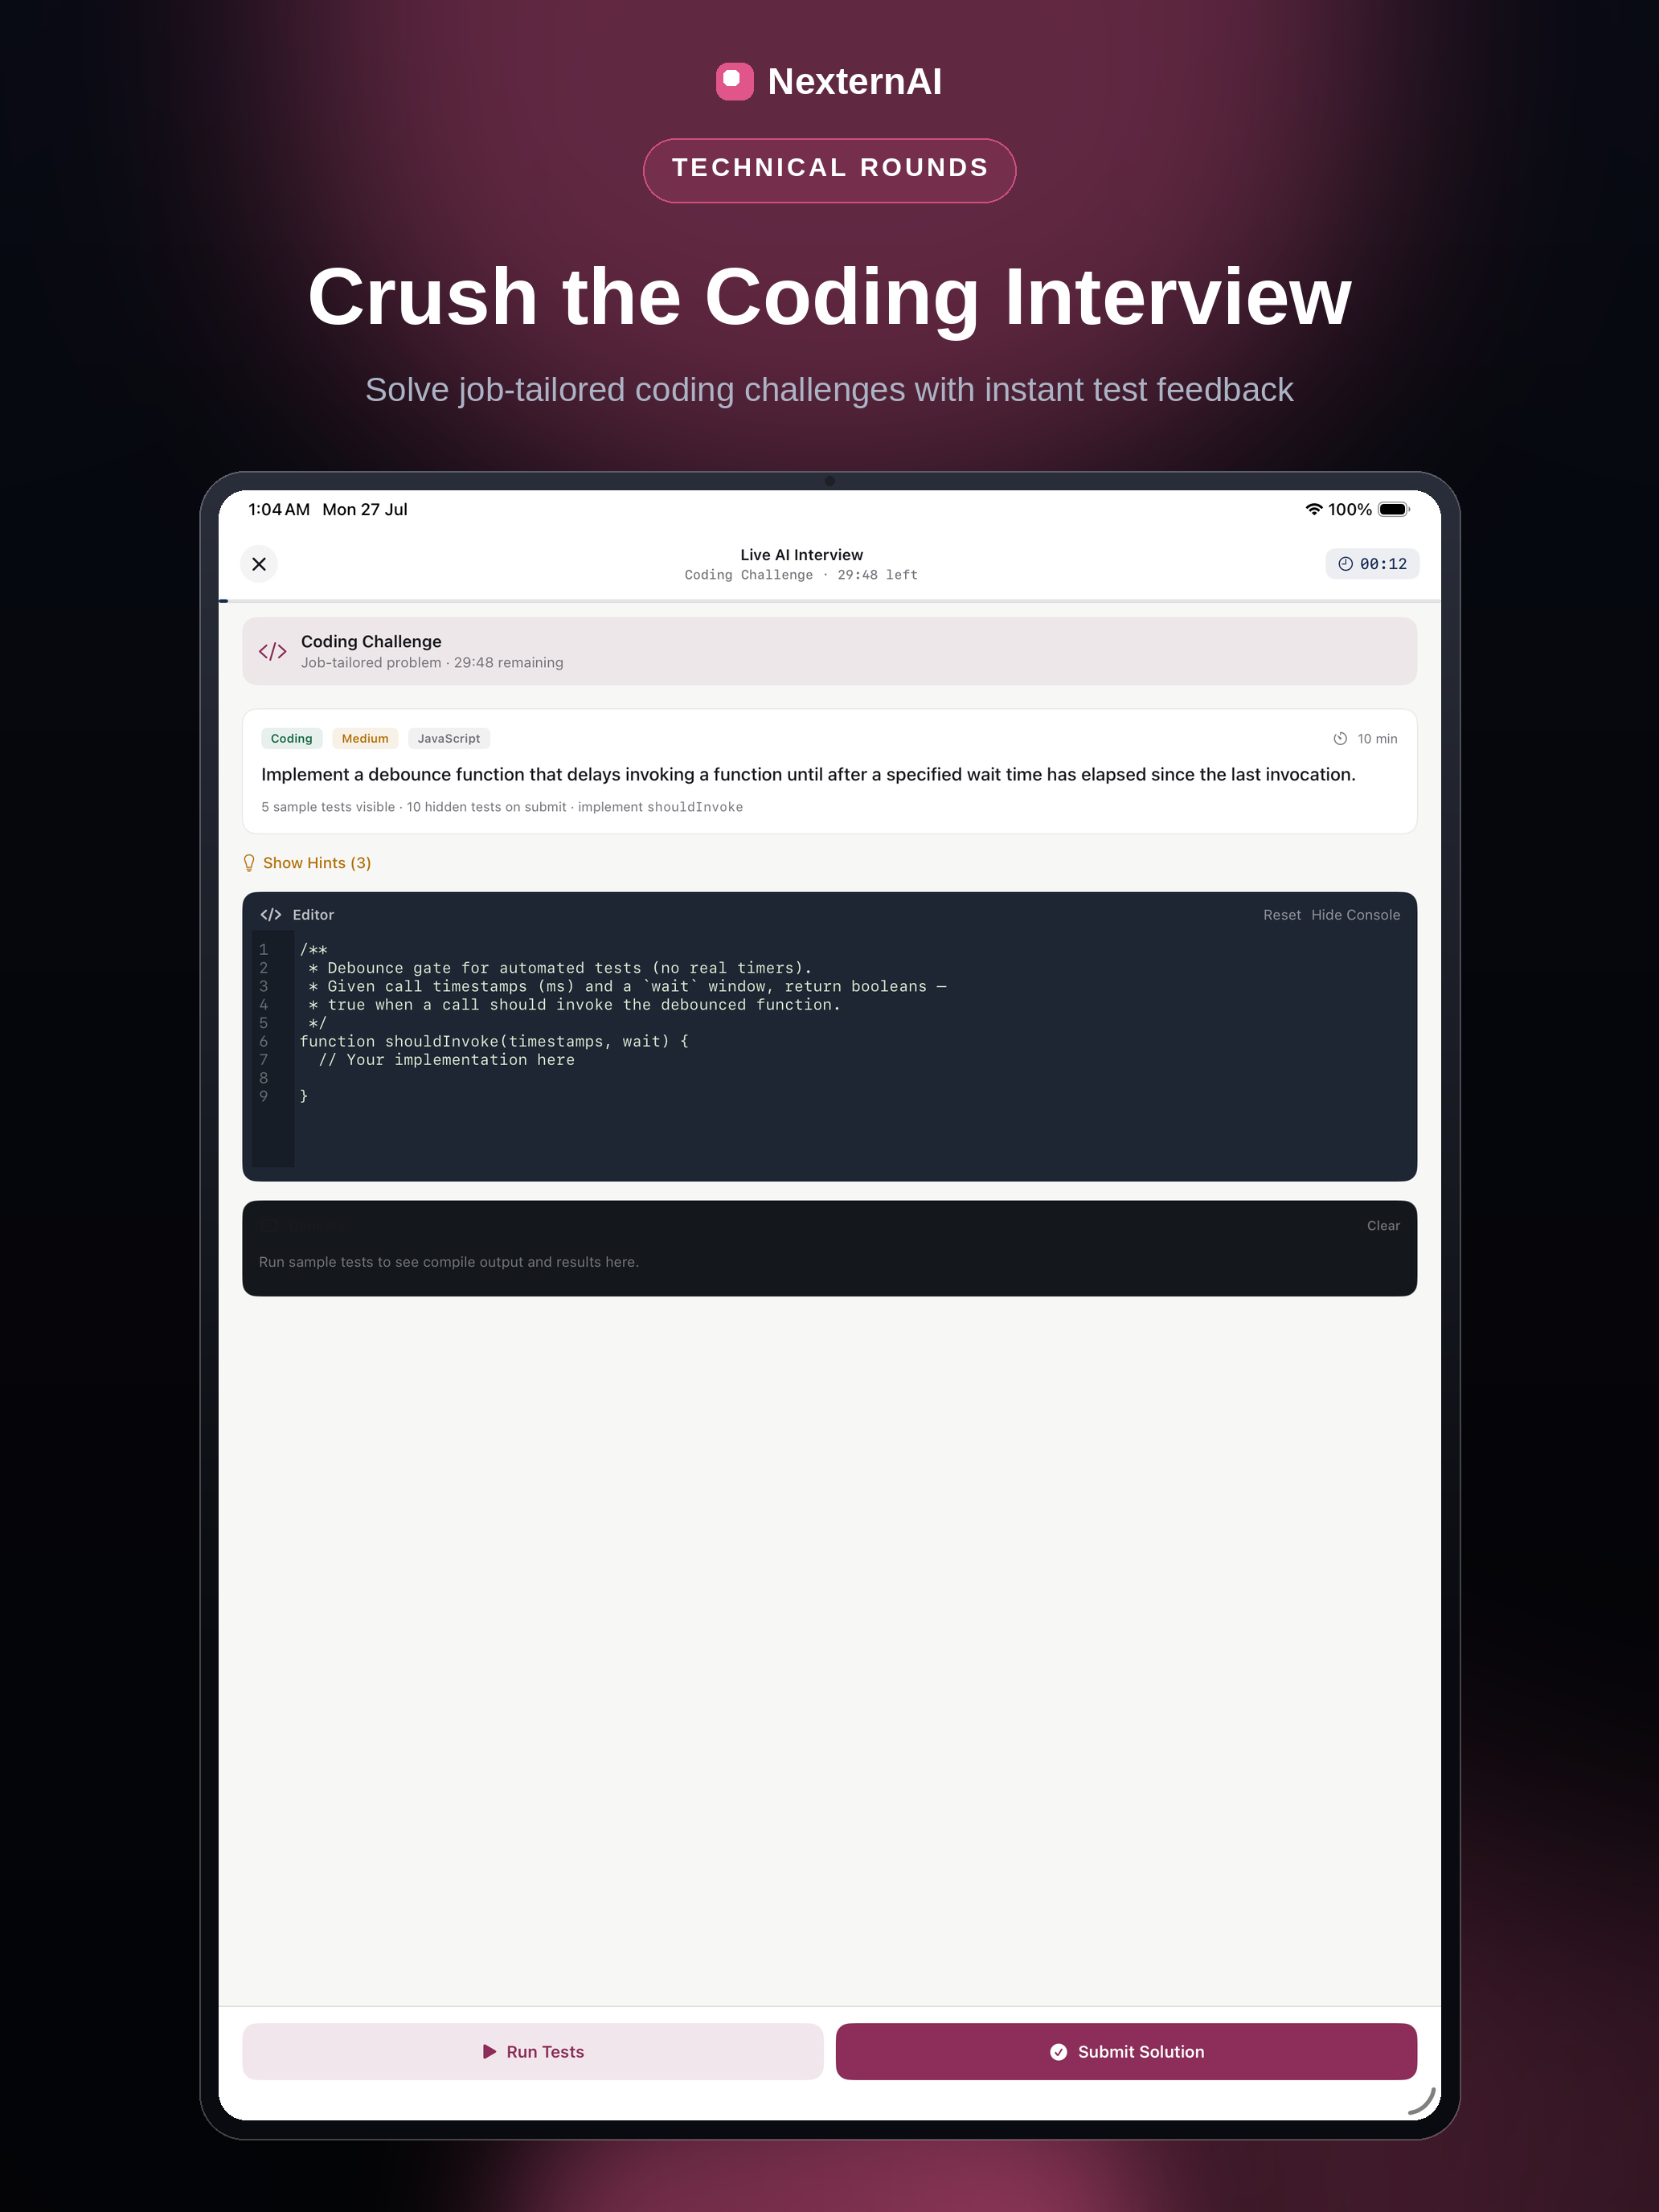The image size is (1659, 2212).
Task: Click 'Live AI Interview' title
Action: (801, 555)
